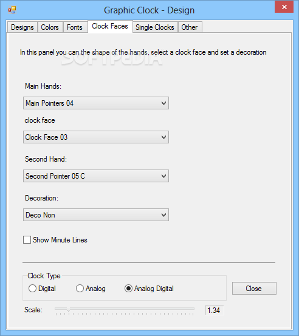The image size is (299, 336).
Task: Click the 'Second Hand:' label
Action: pyautogui.click(x=46, y=159)
